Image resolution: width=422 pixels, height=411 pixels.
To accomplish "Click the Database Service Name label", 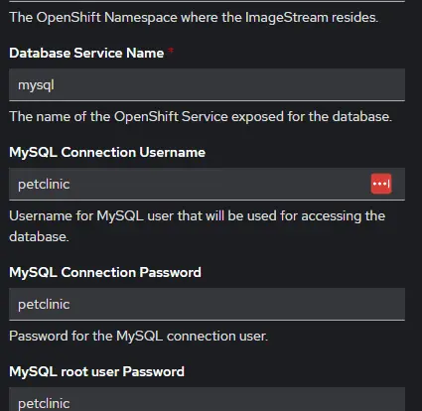I will [86, 53].
